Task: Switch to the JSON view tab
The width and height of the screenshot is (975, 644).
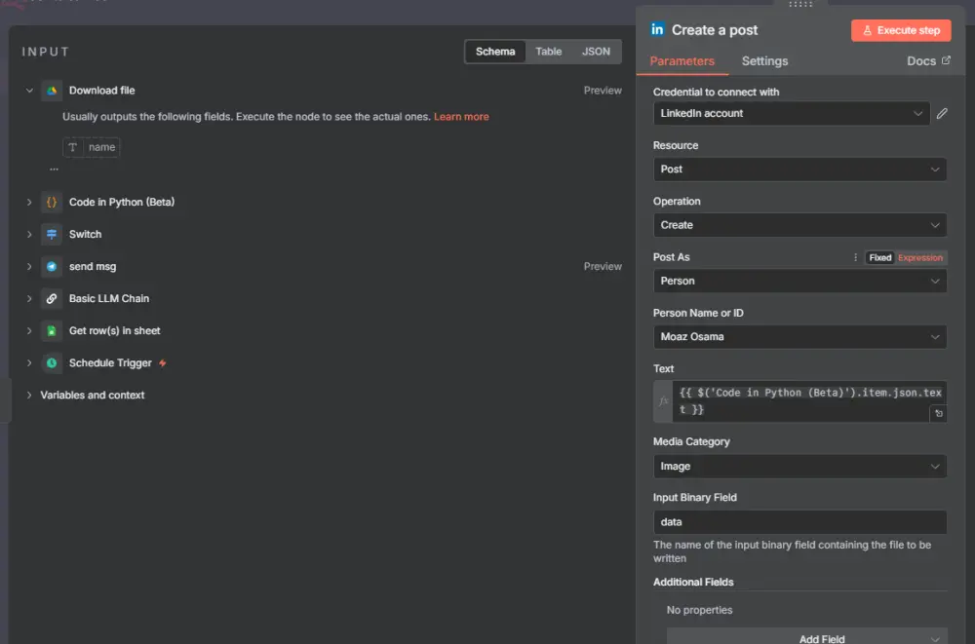Action: click(x=596, y=52)
